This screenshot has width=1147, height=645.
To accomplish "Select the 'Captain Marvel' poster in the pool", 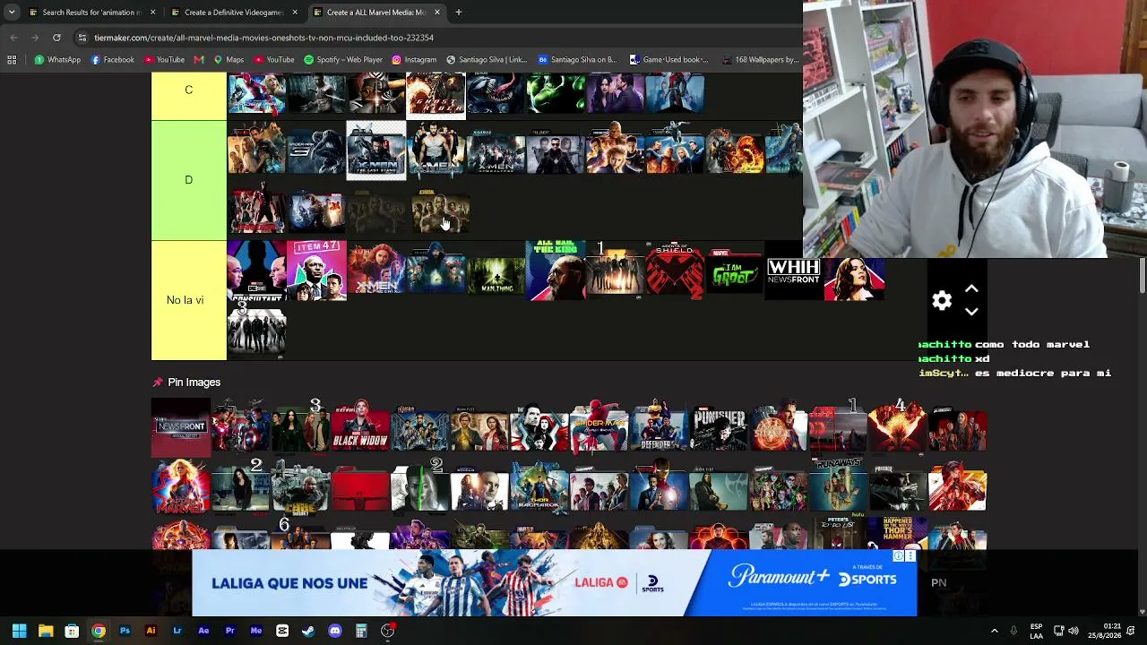I will tap(181, 488).
